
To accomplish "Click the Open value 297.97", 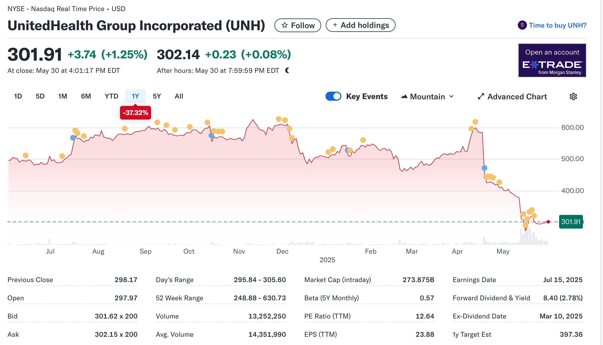I will pyautogui.click(x=126, y=298).
